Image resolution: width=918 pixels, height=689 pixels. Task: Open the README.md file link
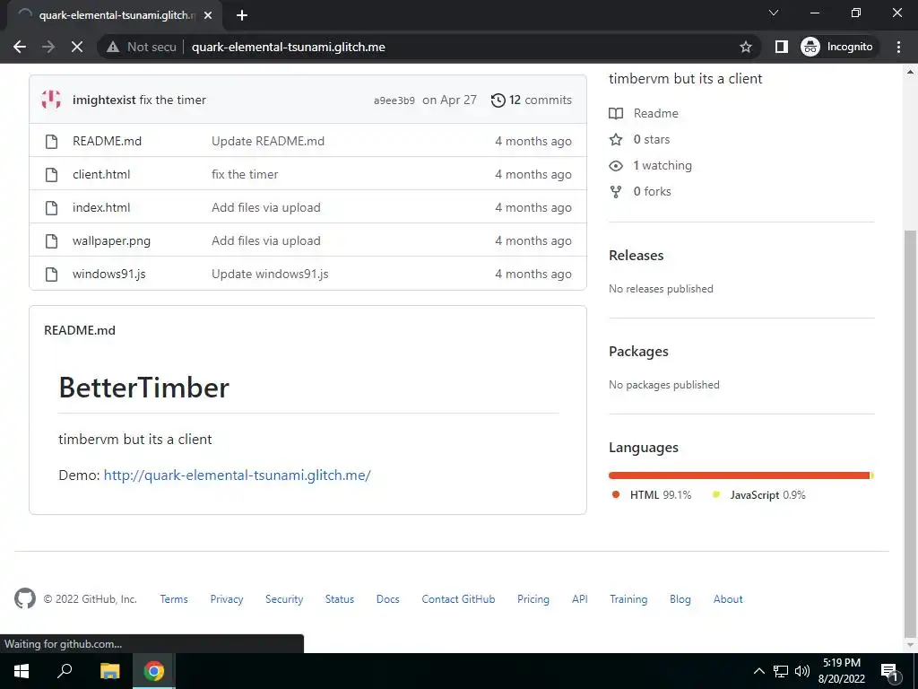coord(108,141)
